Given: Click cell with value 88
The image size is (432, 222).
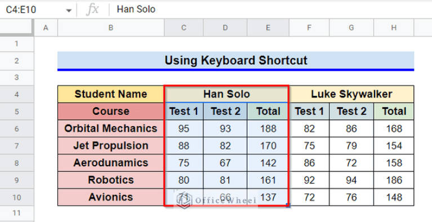Looking at the screenshot, I should coord(184,145).
